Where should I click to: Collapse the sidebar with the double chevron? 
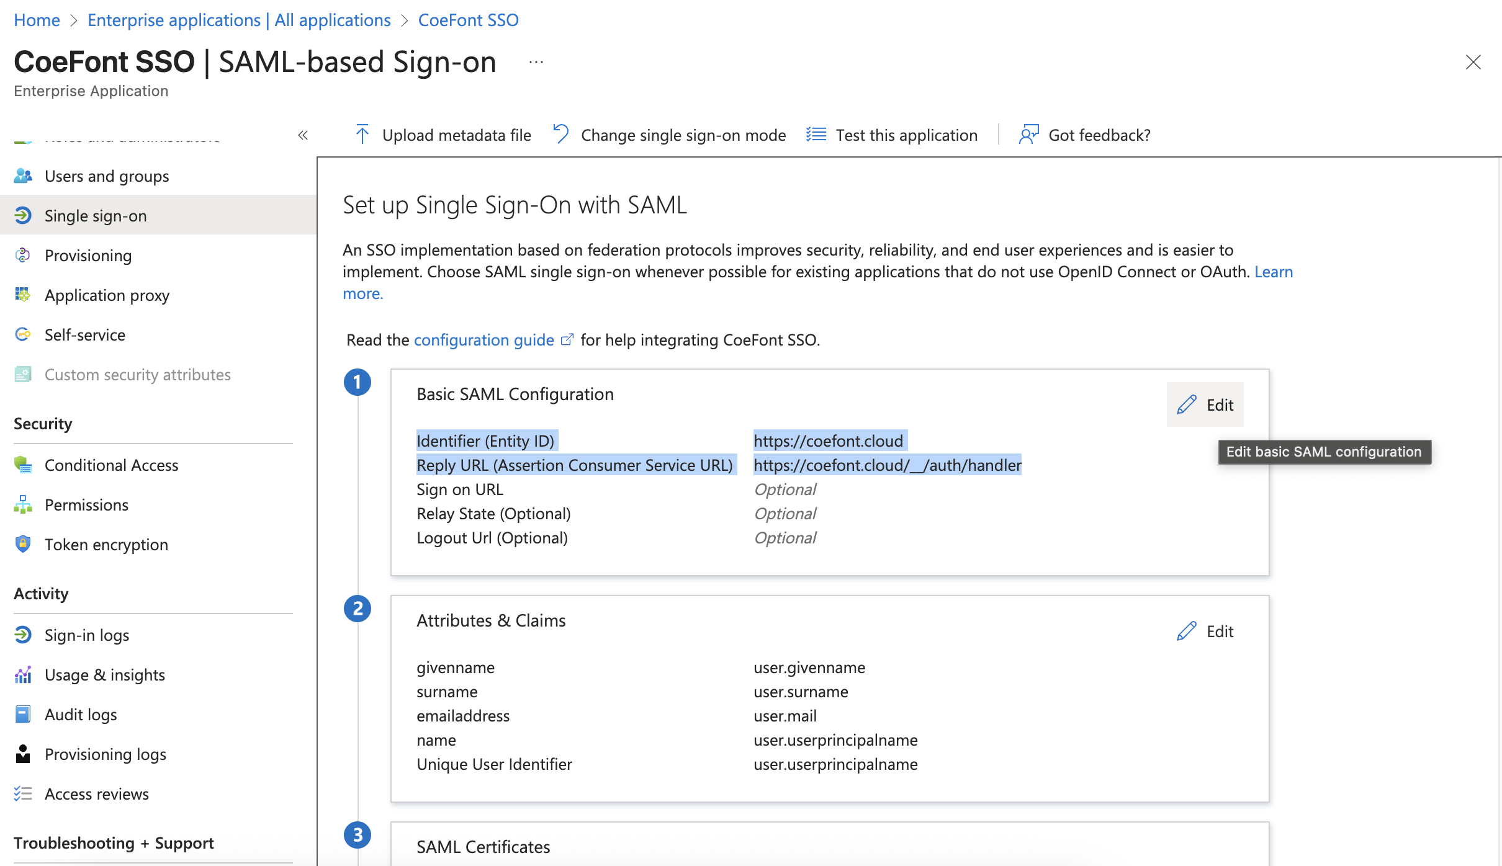[303, 135]
